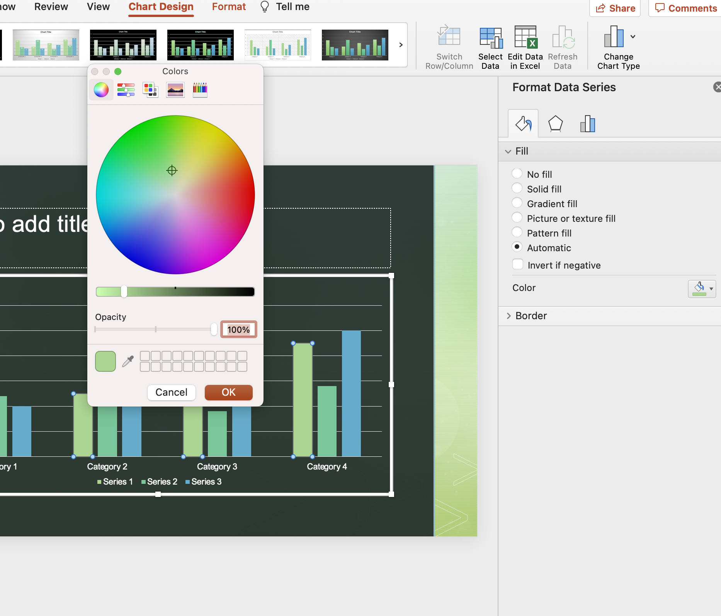
Task: Click Refresh Data icon
Action: coord(563,37)
